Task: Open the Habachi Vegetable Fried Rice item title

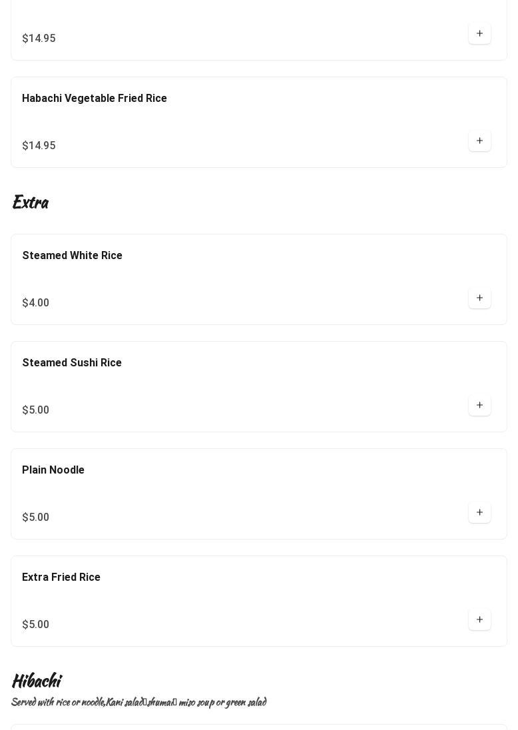Action: point(95,99)
